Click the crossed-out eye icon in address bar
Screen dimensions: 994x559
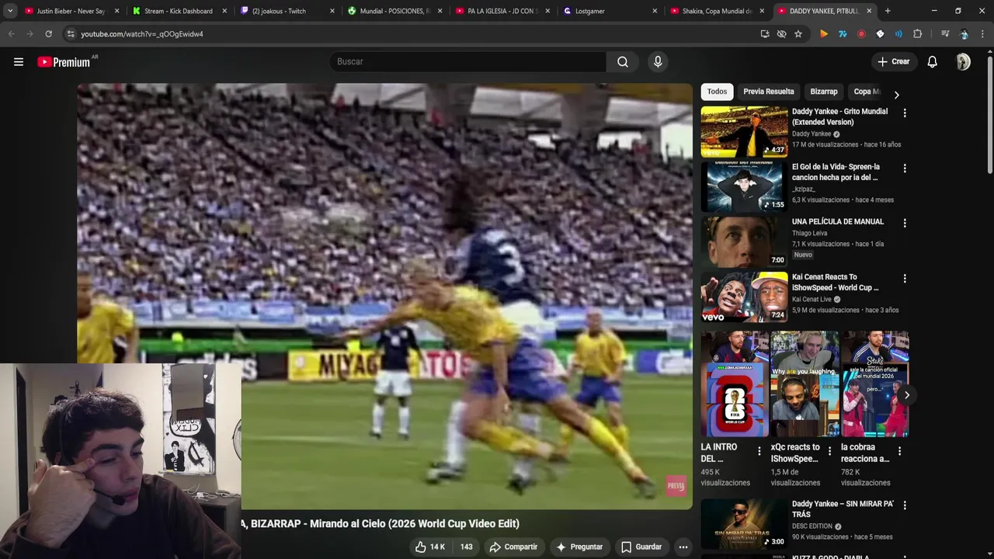[x=781, y=34]
